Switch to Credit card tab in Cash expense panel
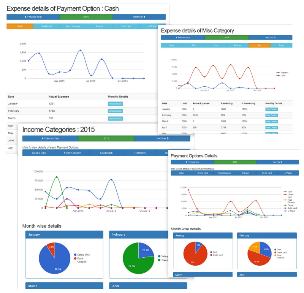This screenshot has width=304, height=293. (x=46, y=26)
